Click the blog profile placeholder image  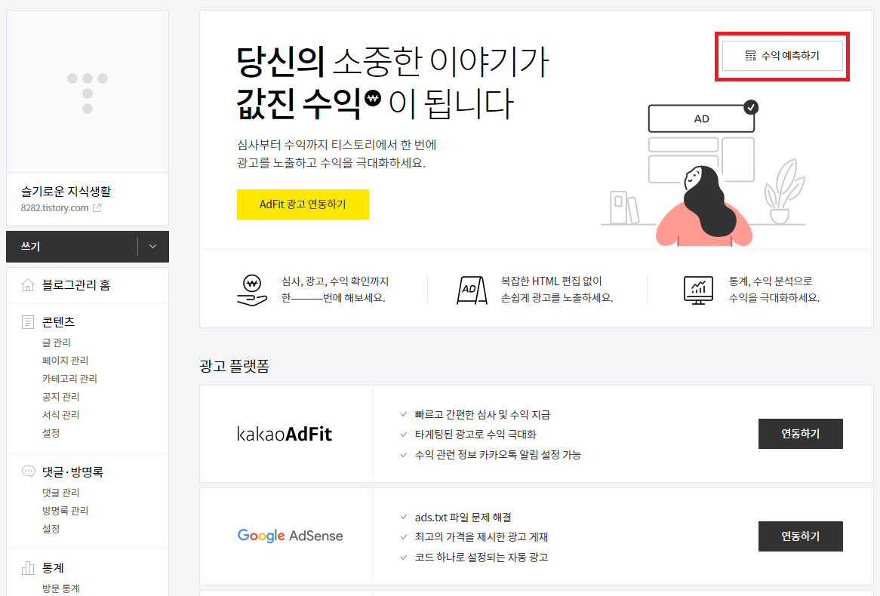pos(88,91)
